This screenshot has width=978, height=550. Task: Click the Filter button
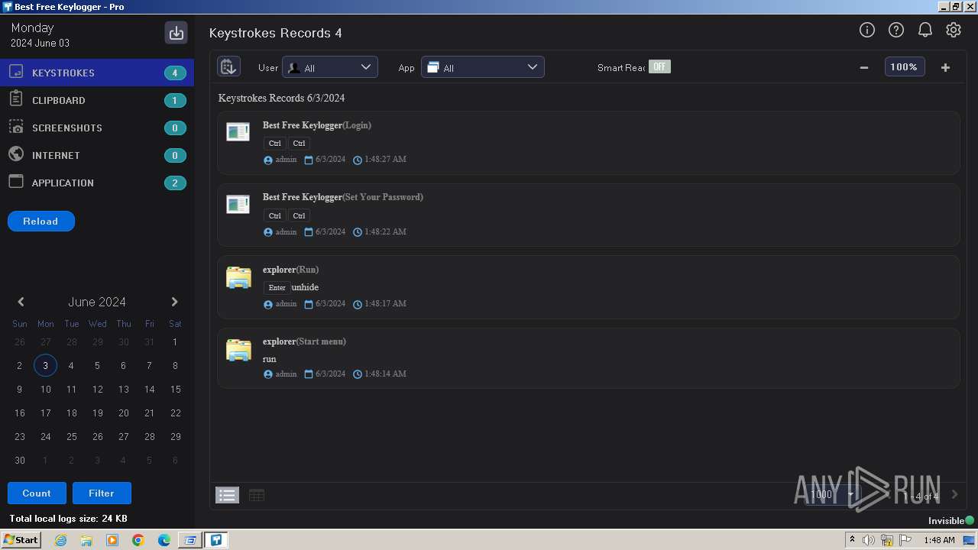[102, 493]
